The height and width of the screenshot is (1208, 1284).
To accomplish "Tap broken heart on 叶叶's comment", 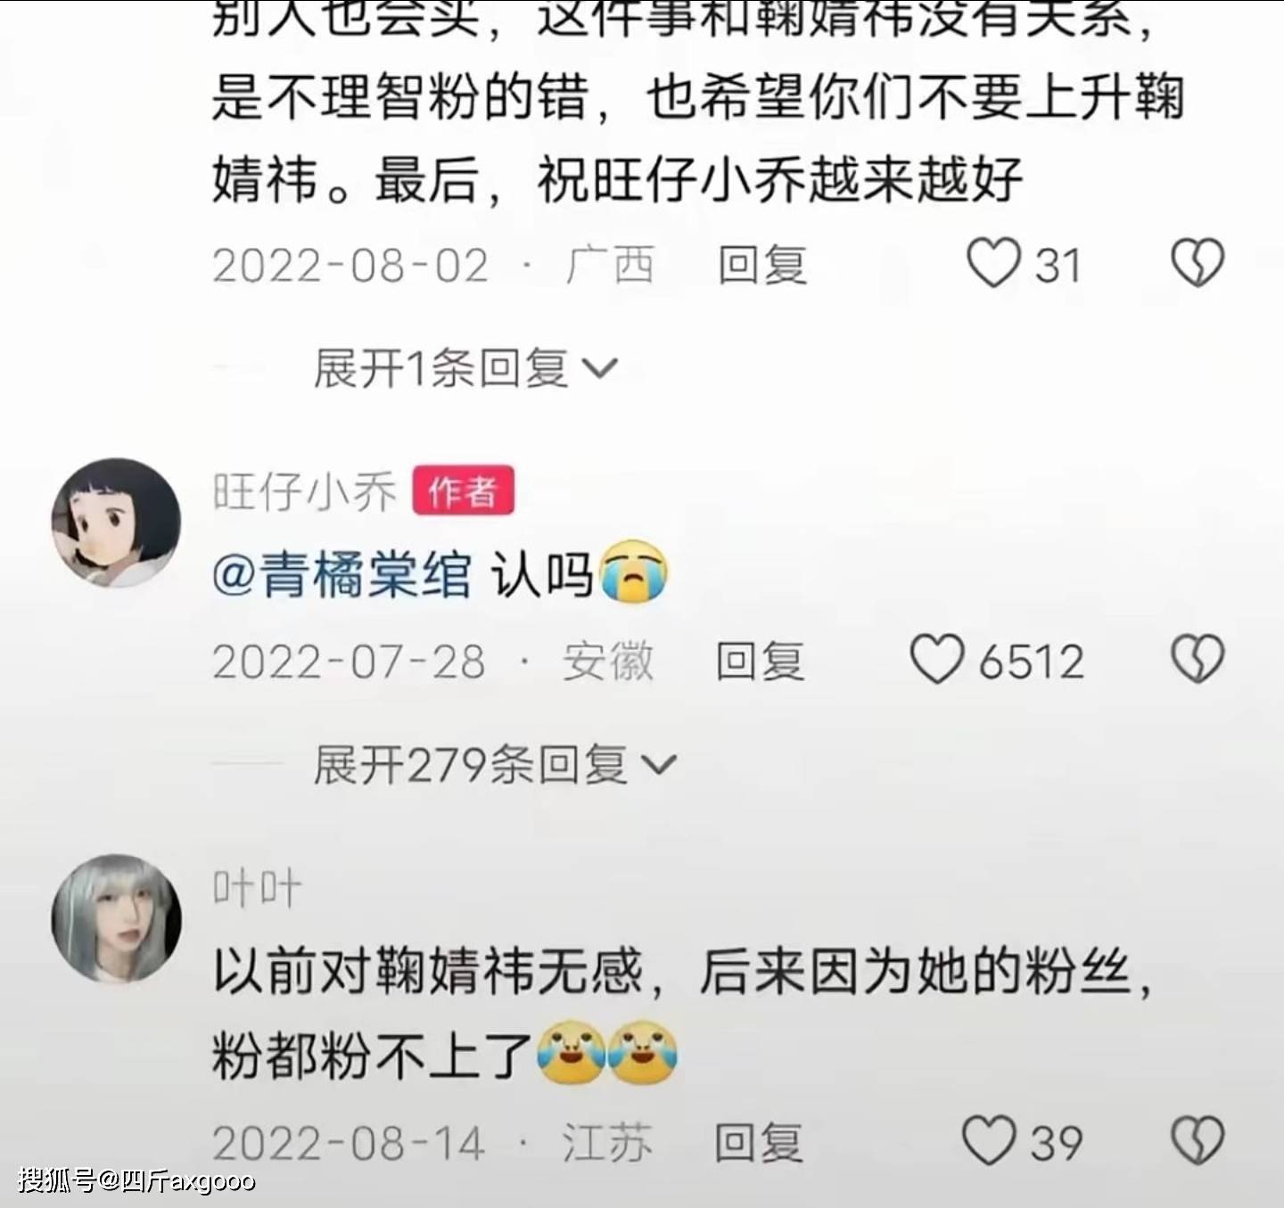I will coord(1198,1140).
